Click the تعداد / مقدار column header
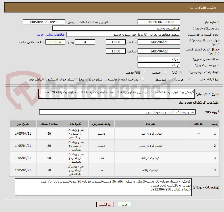 (49, 124)
